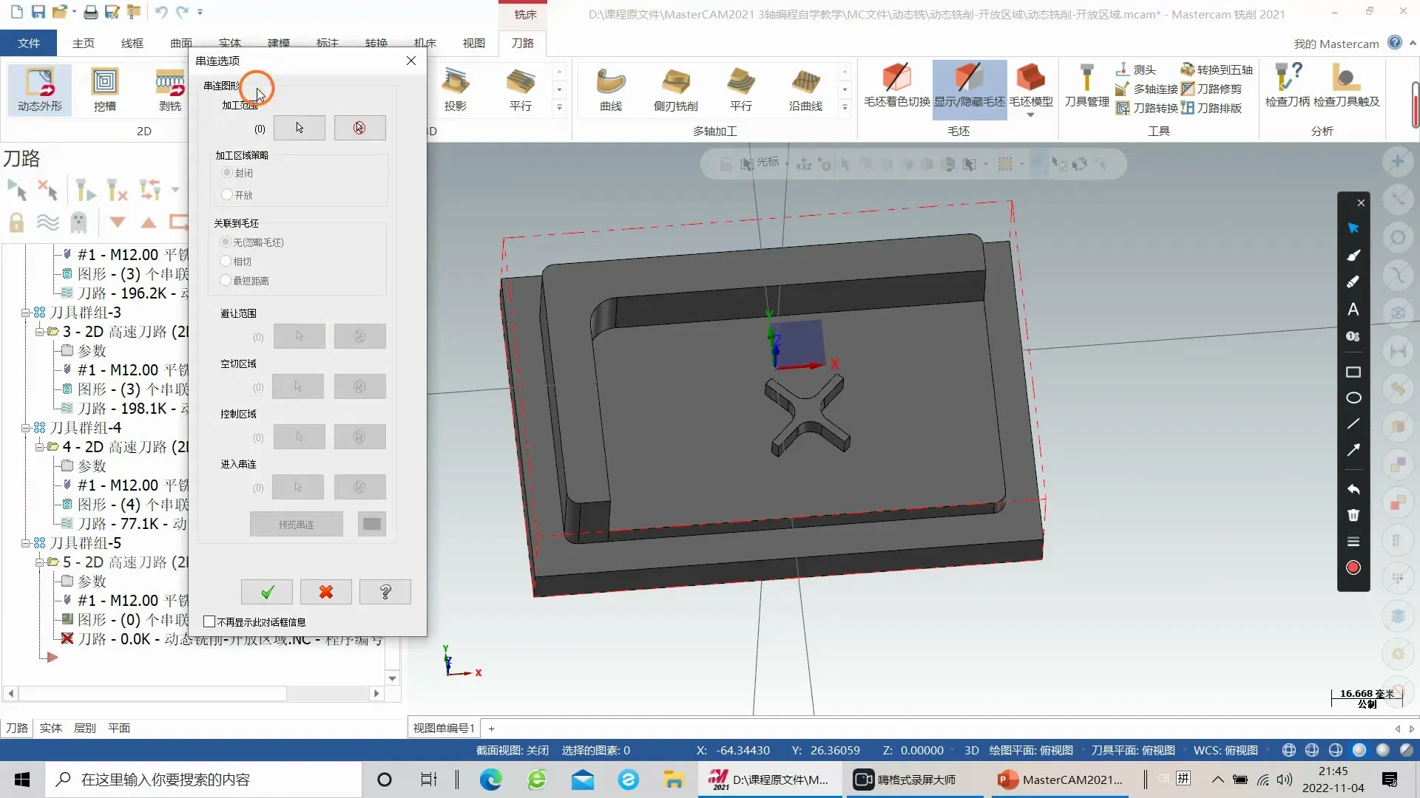Confirm dialog with green checkmark button
Screen dimensions: 1420x798
[267, 592]
